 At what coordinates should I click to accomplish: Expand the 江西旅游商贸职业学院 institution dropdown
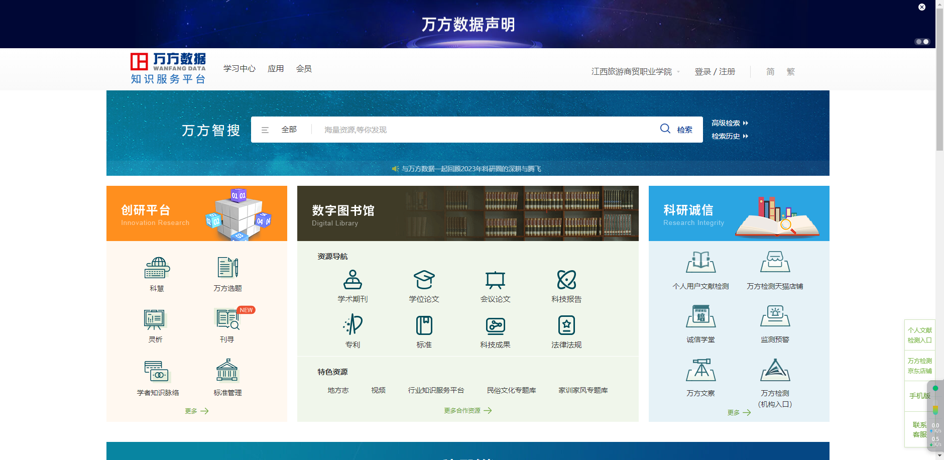click(x=635, y=72)
